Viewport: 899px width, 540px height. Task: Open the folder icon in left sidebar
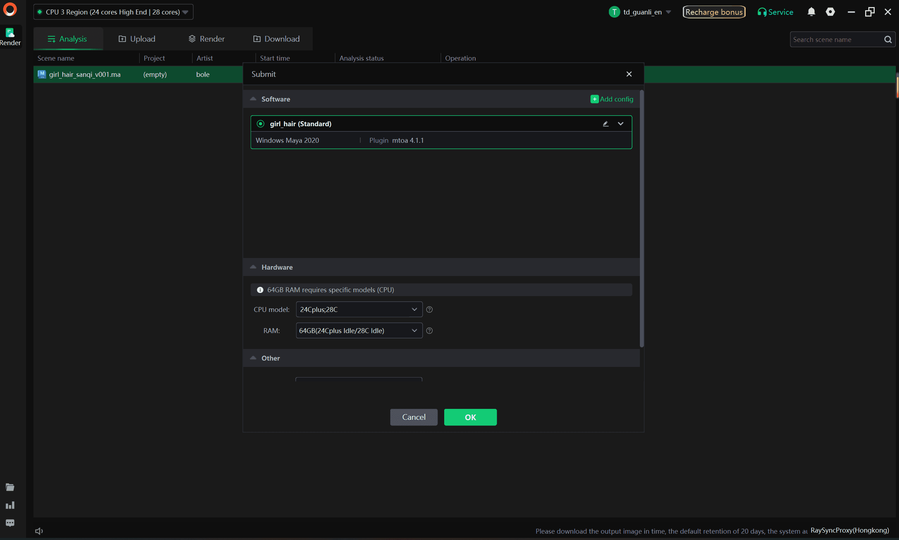pyautogui.click(x=10, y=487)
